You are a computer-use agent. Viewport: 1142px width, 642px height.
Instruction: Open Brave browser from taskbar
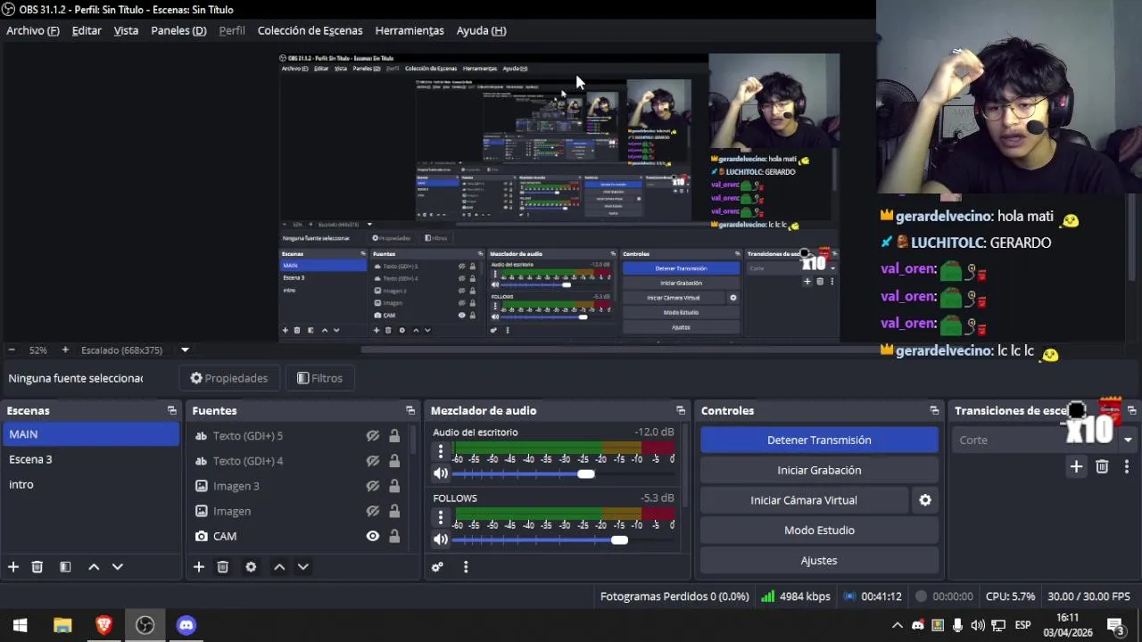tap(103, 625)
